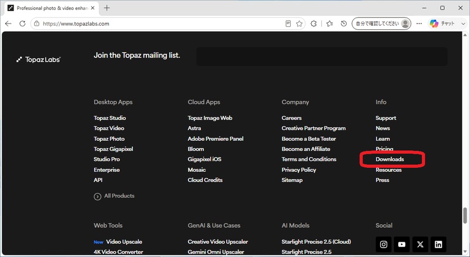Open the Adobe Premiere Panel link
470x257 pixels.
216,138
